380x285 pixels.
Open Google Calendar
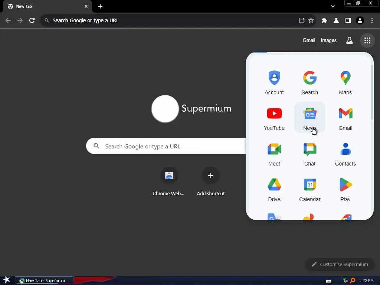click(310, 189)
